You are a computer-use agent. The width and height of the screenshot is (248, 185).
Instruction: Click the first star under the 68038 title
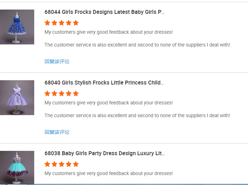coord(47,164)
